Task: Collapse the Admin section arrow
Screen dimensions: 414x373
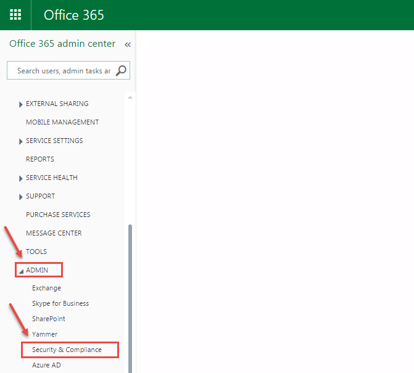Action: pos(21,271)
